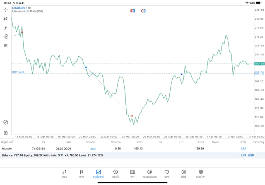Screen dimensions: 265x185
Task: Change the H4 timeframe in sidebar
Action: click(x=5, y=46)
